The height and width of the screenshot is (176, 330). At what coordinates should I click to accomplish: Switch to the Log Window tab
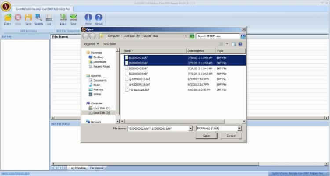pyautogui.click(x=77, y=168)
